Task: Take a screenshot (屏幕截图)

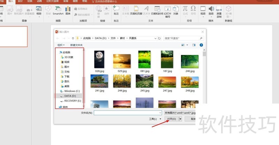Action: pyautogui.click(x=30, y=11)
